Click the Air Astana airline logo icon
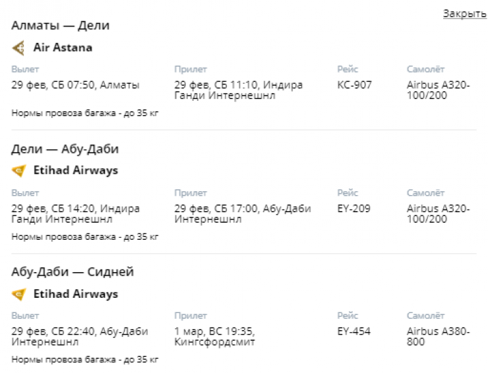Image resolution: width=488 pixels, height=373 pixels. [x=18, y=47]
